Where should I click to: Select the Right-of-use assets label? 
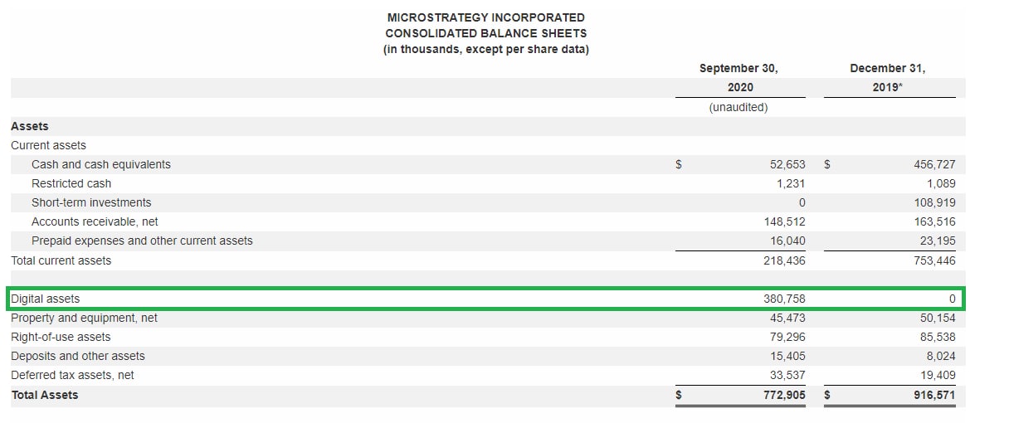(x=61, y=337)
